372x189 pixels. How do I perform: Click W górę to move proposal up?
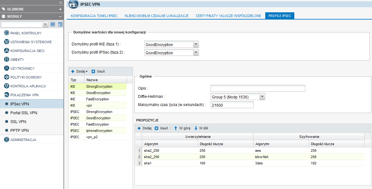(x=182, y=128)
